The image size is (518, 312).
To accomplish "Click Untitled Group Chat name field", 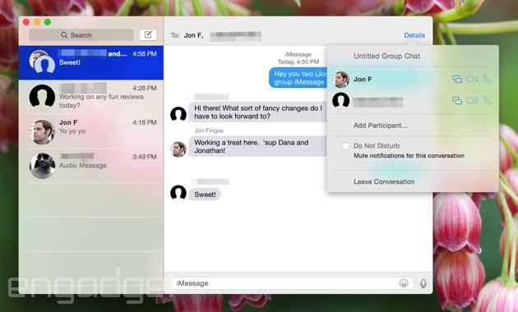I will 386,56.
